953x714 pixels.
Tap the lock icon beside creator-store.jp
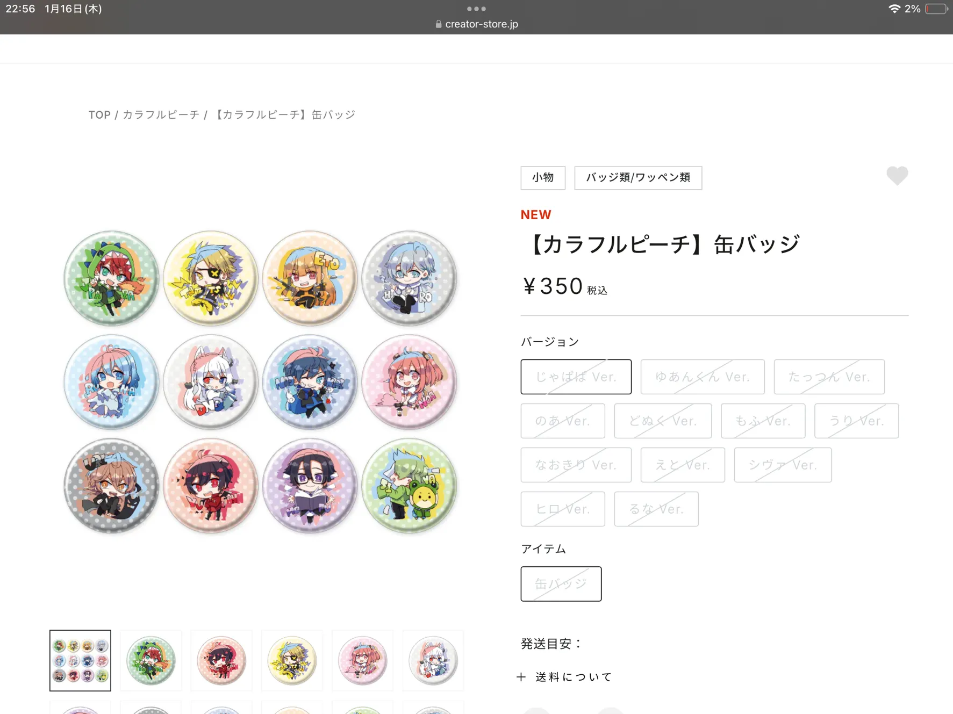pyautogui.click(x=438, y=24)
